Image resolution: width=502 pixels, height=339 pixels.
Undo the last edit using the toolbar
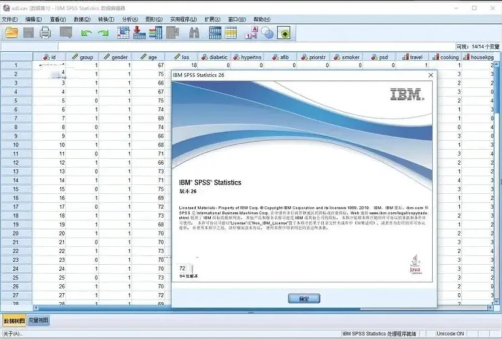click(x=86, y=33)
